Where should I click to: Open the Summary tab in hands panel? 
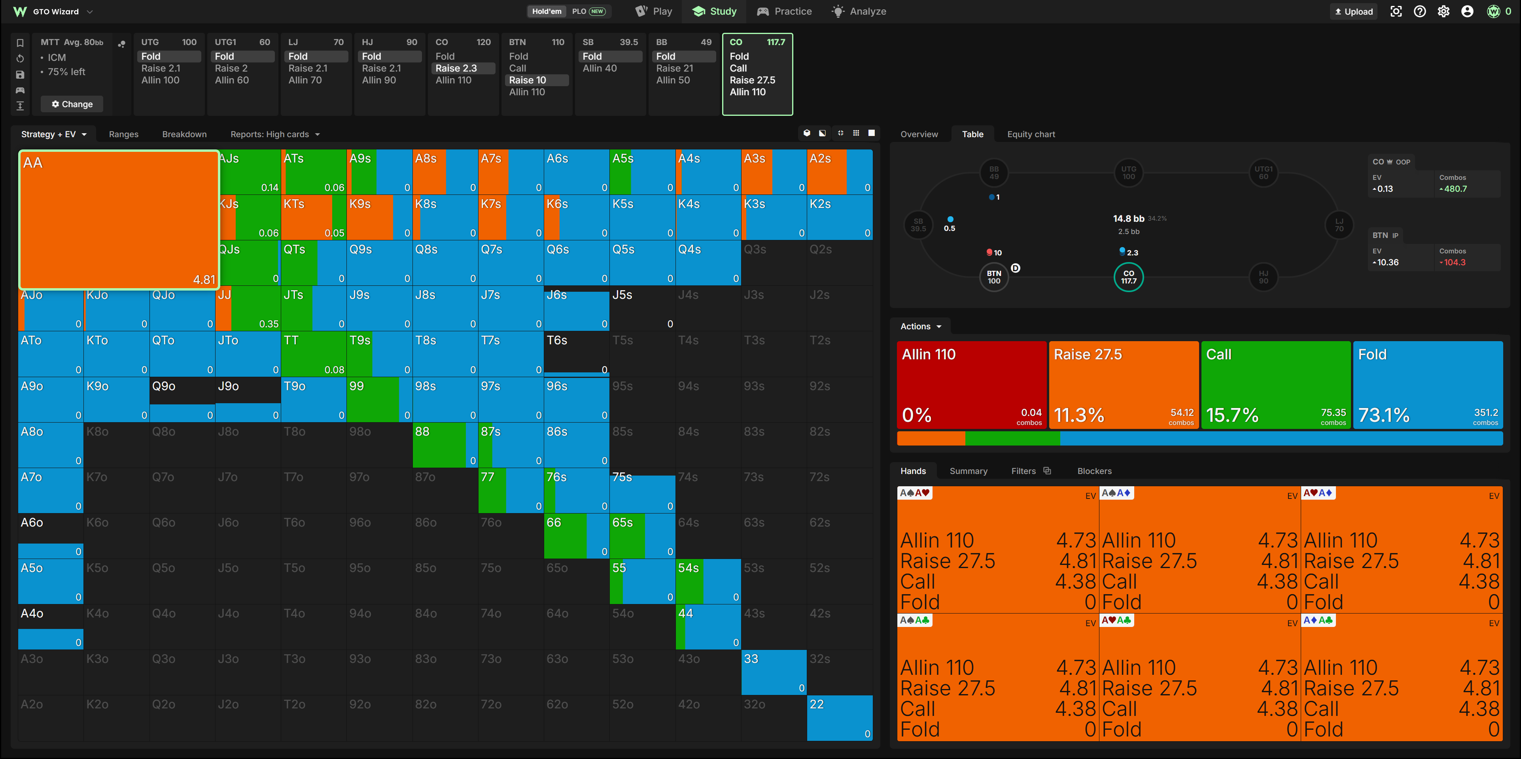pyautogui.click(x=969, y=471)
